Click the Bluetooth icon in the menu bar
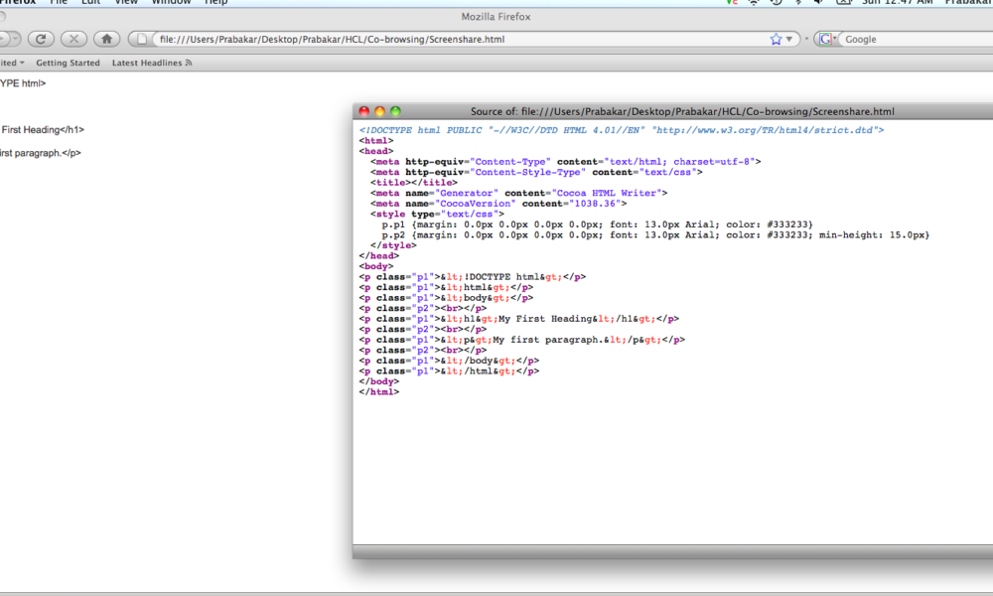 797,3
